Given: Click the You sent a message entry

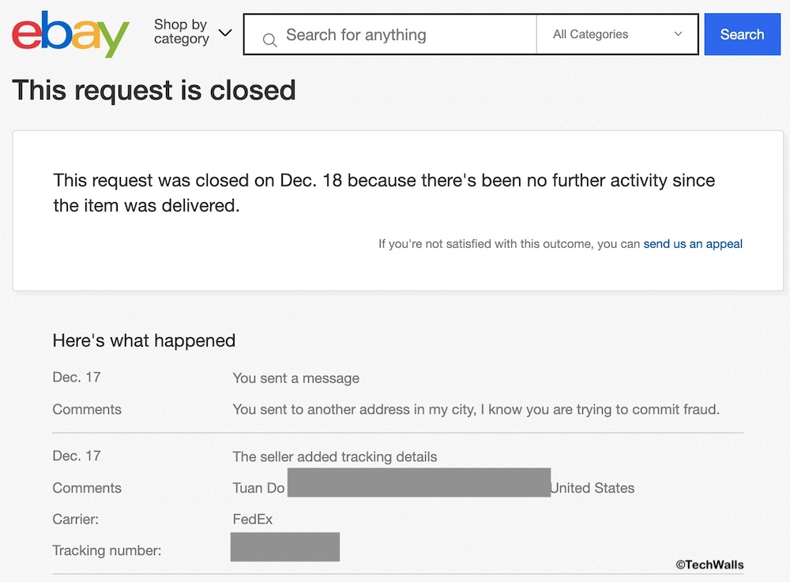Looking at the screenshot, I should [295, 378].
